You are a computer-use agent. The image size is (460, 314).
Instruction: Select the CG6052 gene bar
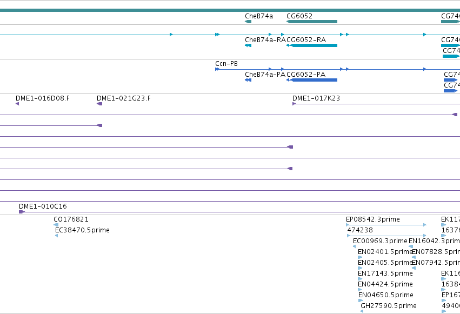[311, 22]
